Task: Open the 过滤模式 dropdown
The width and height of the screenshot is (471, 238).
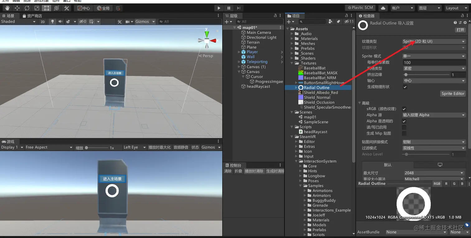Action: tap(434, 148)
